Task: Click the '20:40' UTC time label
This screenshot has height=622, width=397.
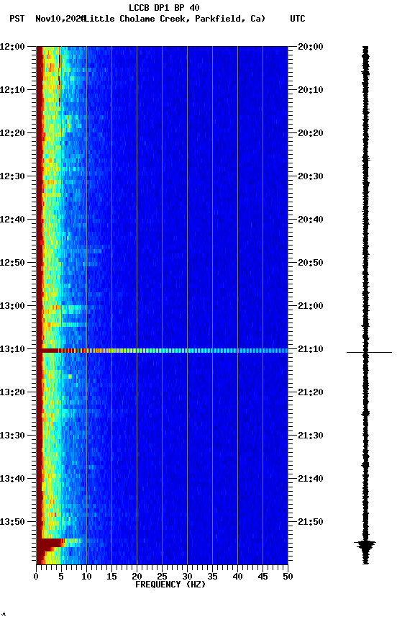Action: [x=311, y=220]
